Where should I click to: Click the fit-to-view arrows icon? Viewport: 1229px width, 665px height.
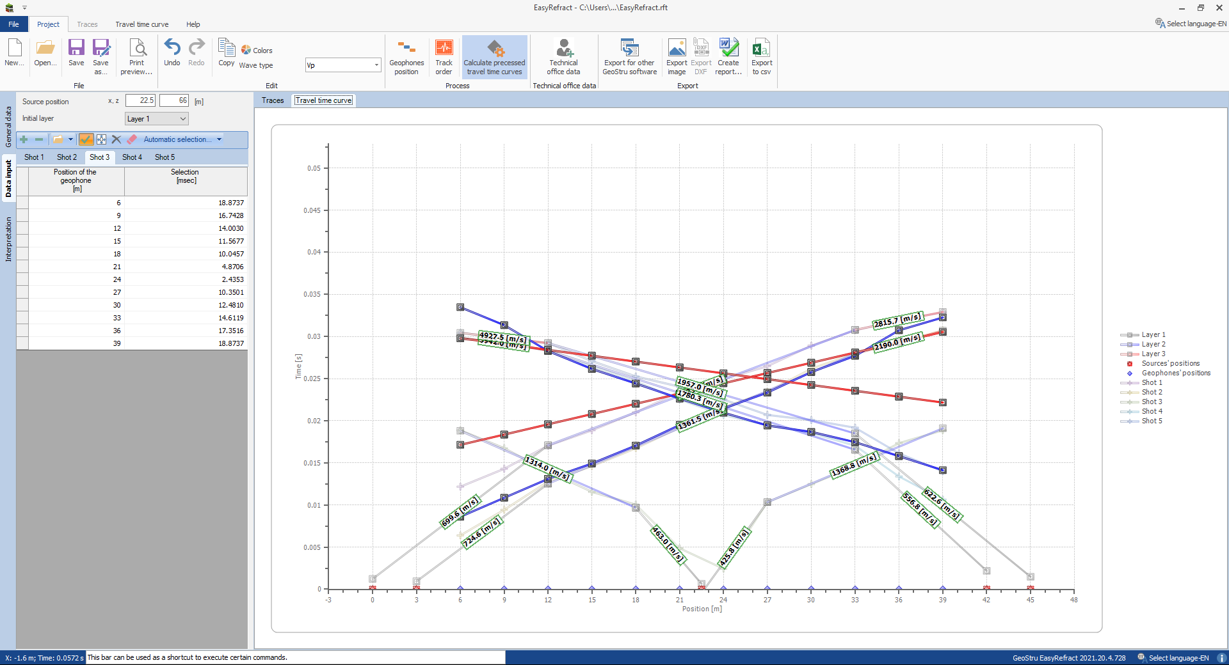(x=101, y=139)
